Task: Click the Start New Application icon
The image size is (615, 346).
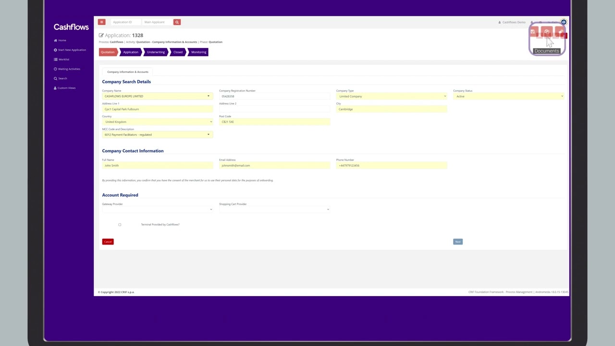Action: (56, 50)
